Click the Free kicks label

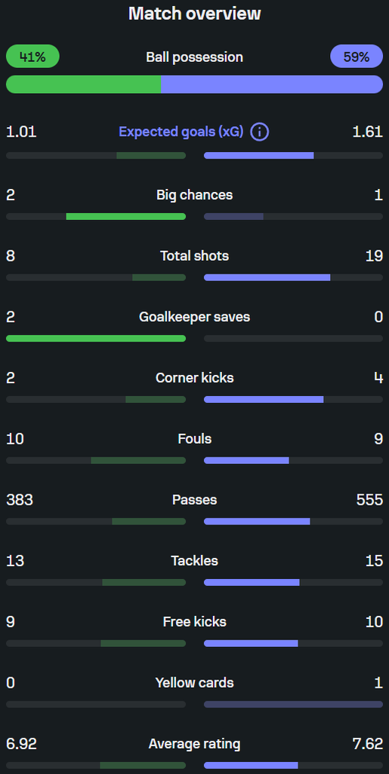tap(195, 621)
